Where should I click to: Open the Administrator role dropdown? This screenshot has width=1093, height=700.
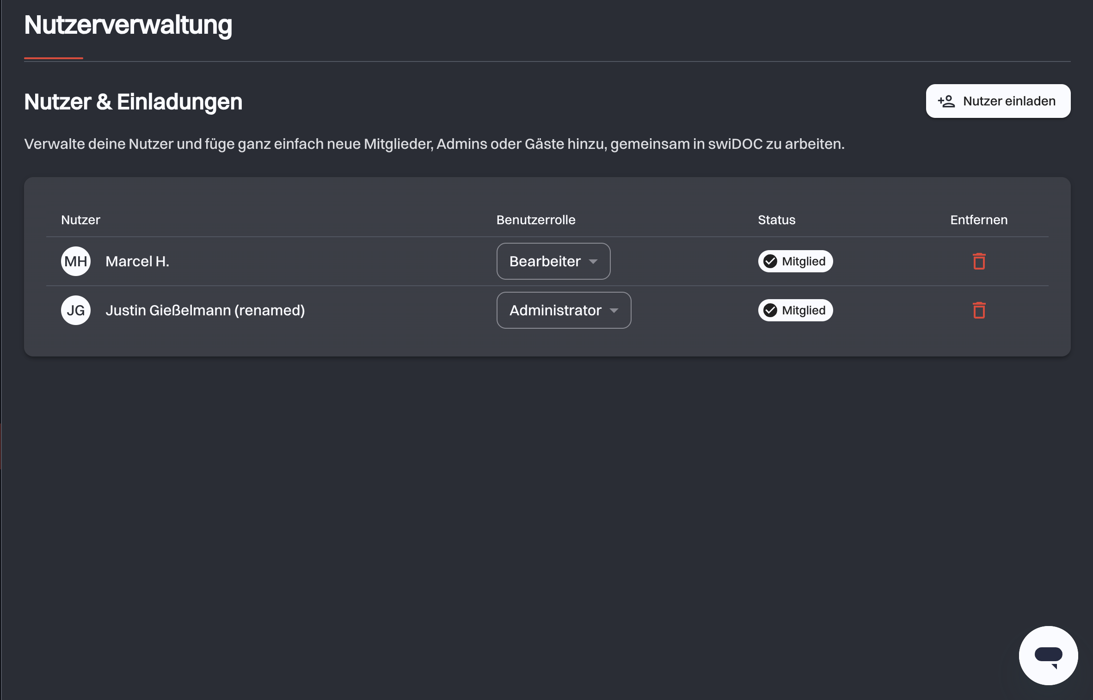(564, 310)
